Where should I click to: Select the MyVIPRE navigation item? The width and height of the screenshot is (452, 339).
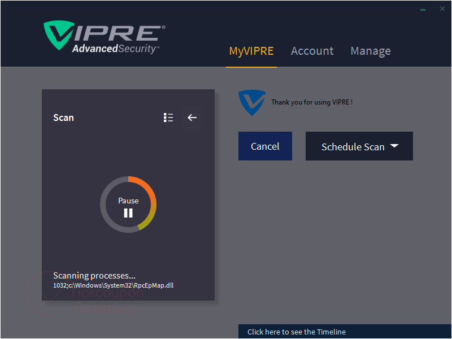(x=251, y=51)
